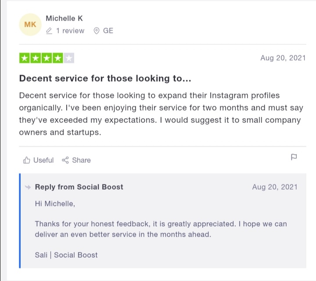This screenshot has width=316, height=281.
Task: Click the GE country label
Action: tap(108, 31)
